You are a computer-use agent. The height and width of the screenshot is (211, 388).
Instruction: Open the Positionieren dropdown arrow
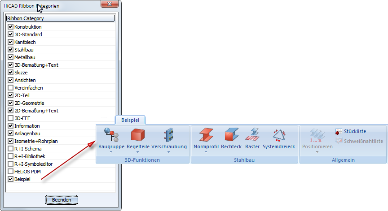pos(317,152)
